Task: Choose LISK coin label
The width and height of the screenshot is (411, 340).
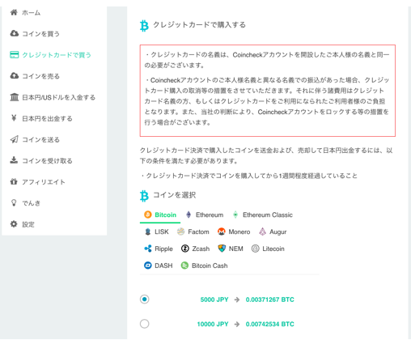Action: pos(162,232)
